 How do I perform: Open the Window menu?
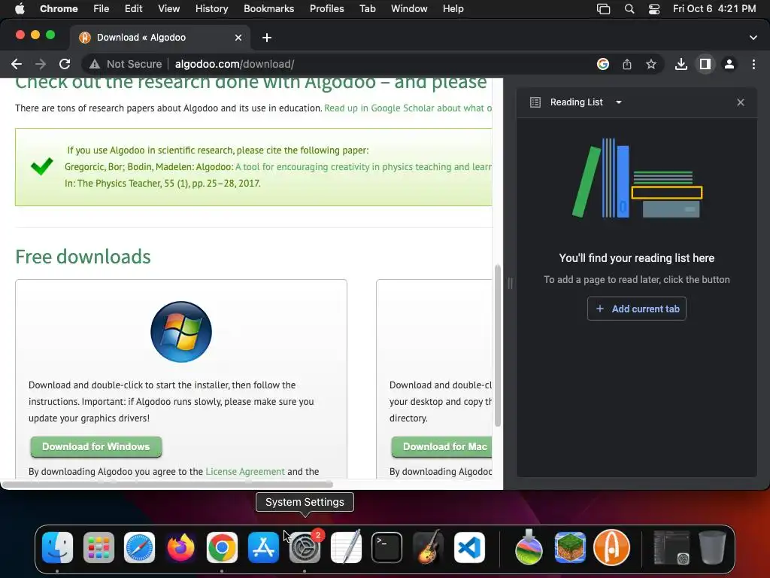[x=409, y=9]
